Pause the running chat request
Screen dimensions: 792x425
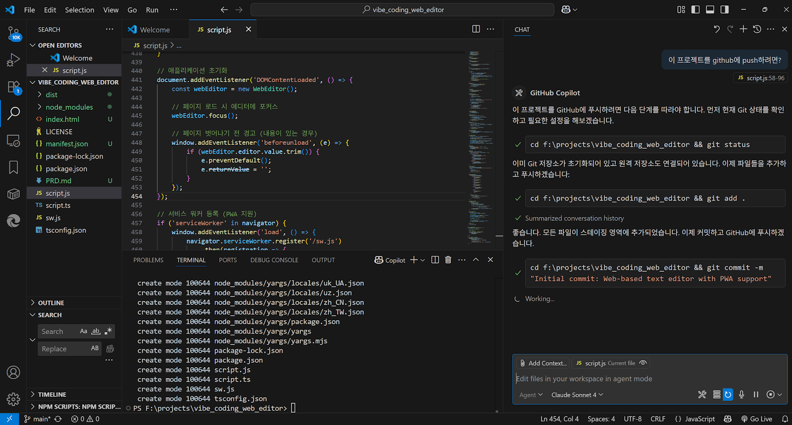pos(756,394)
